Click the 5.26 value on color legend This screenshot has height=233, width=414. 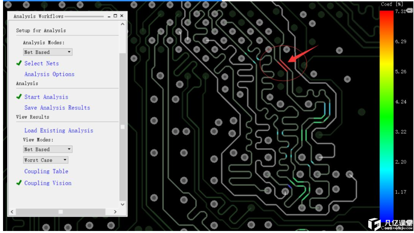click(x=401, y=72)
